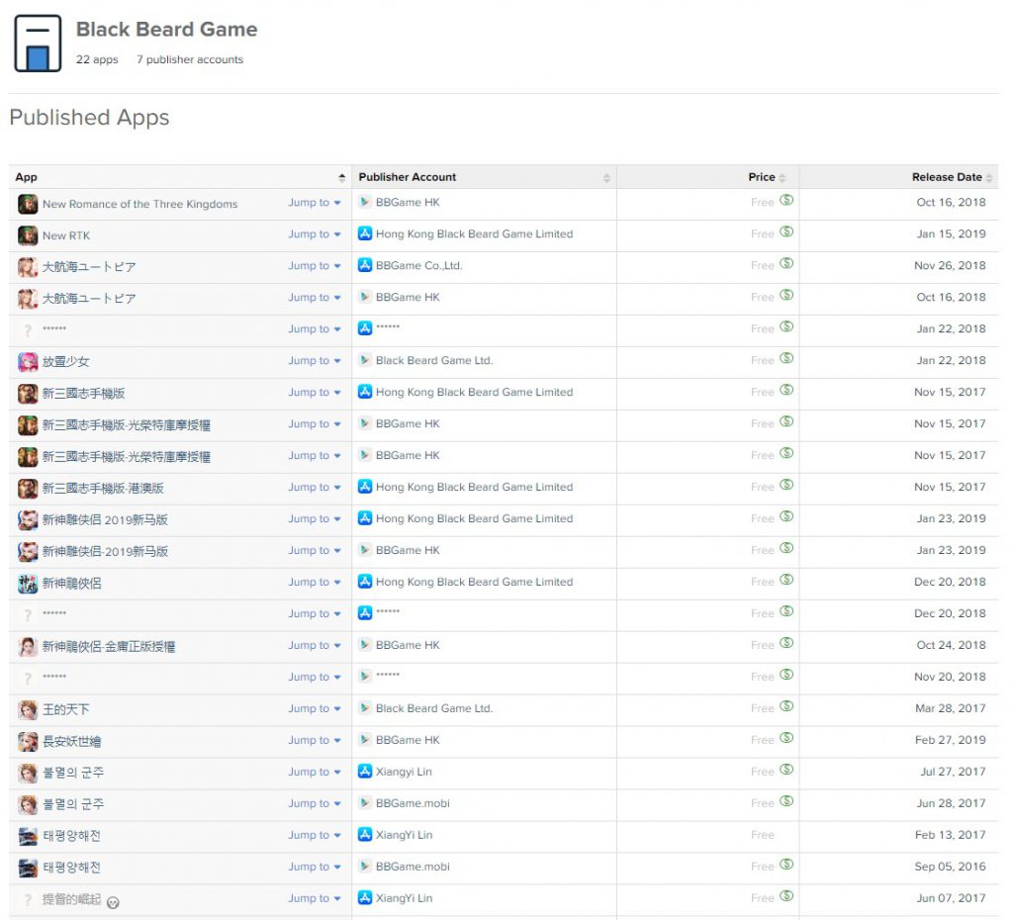Expand Jump to menu for 長安妖世繪
The height and width of the screenshot is (920, 1013).
(315, 741)
